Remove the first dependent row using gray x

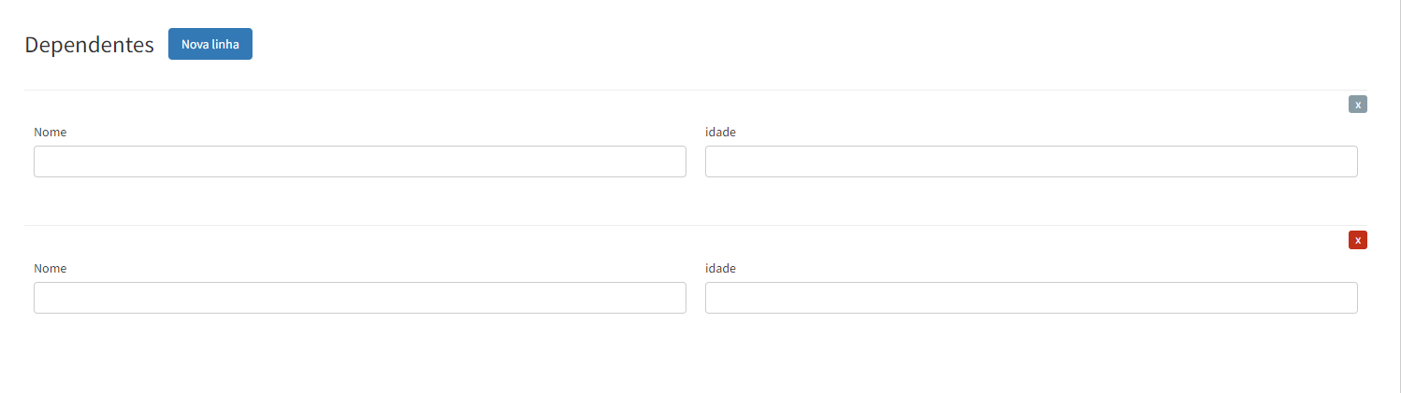pos(1357,105)
